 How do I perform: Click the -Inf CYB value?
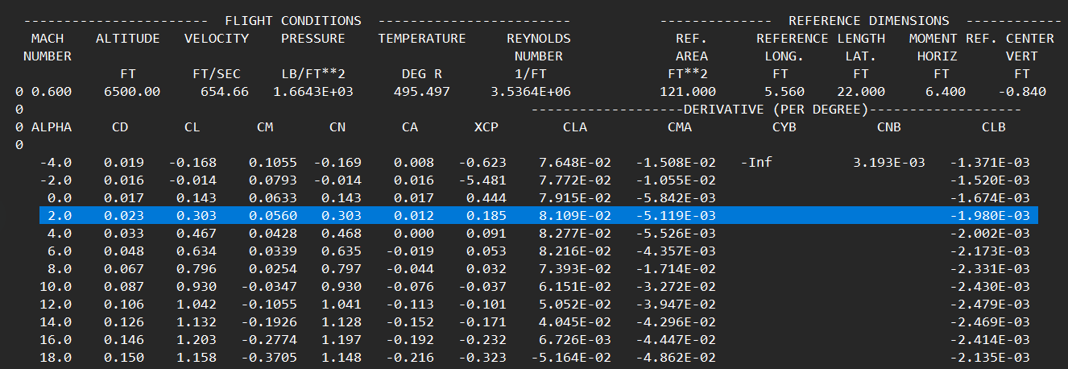click(756, 163)
